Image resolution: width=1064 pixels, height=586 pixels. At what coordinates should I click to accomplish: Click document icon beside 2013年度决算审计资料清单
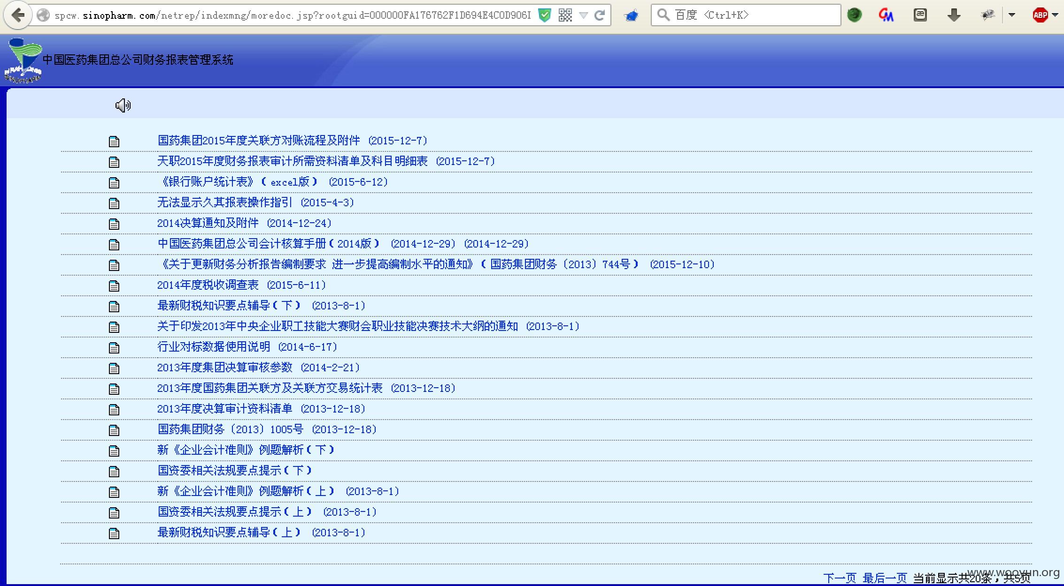coord(114,409)
